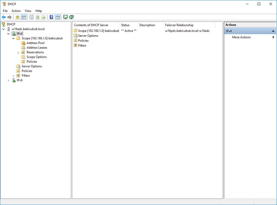277x205 pixels.
Task: Toggle Show/Hide Action Pane toolbar button
Action: (x=58, y=17)
